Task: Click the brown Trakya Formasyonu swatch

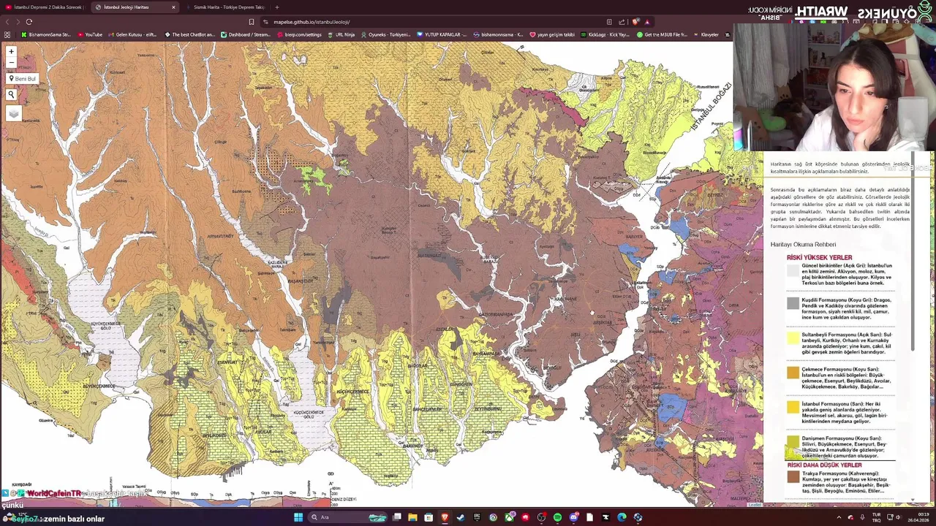Action: [x=793, y=477]
